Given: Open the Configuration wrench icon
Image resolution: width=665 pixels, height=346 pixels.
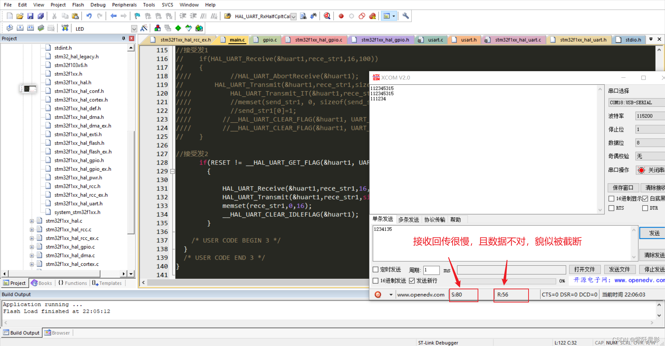Looking at the screenshot, I should 406,16.
